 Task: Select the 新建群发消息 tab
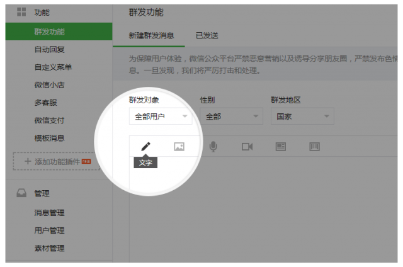click(x=151, y=36)
